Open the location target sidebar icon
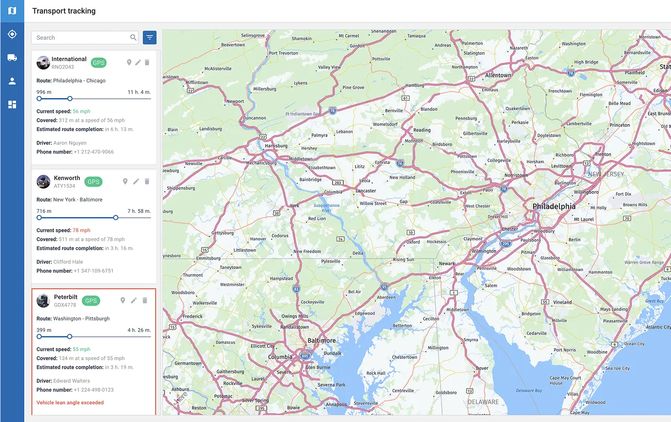The width and height of the screenshot is (671, 422). click(x=12, y=34)
